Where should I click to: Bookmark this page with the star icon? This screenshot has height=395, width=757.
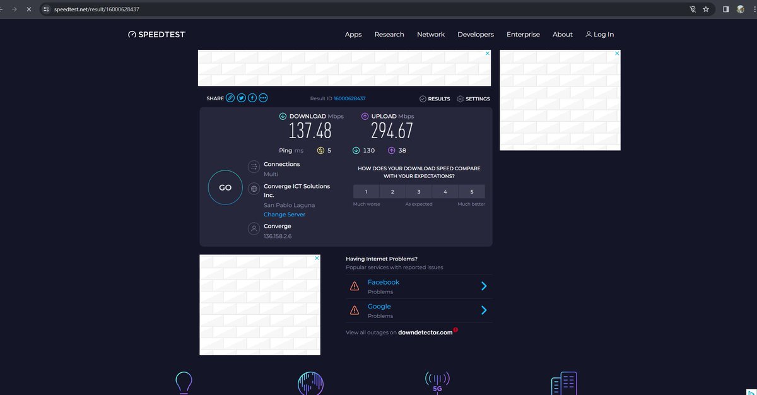click(x=706, y=9)
